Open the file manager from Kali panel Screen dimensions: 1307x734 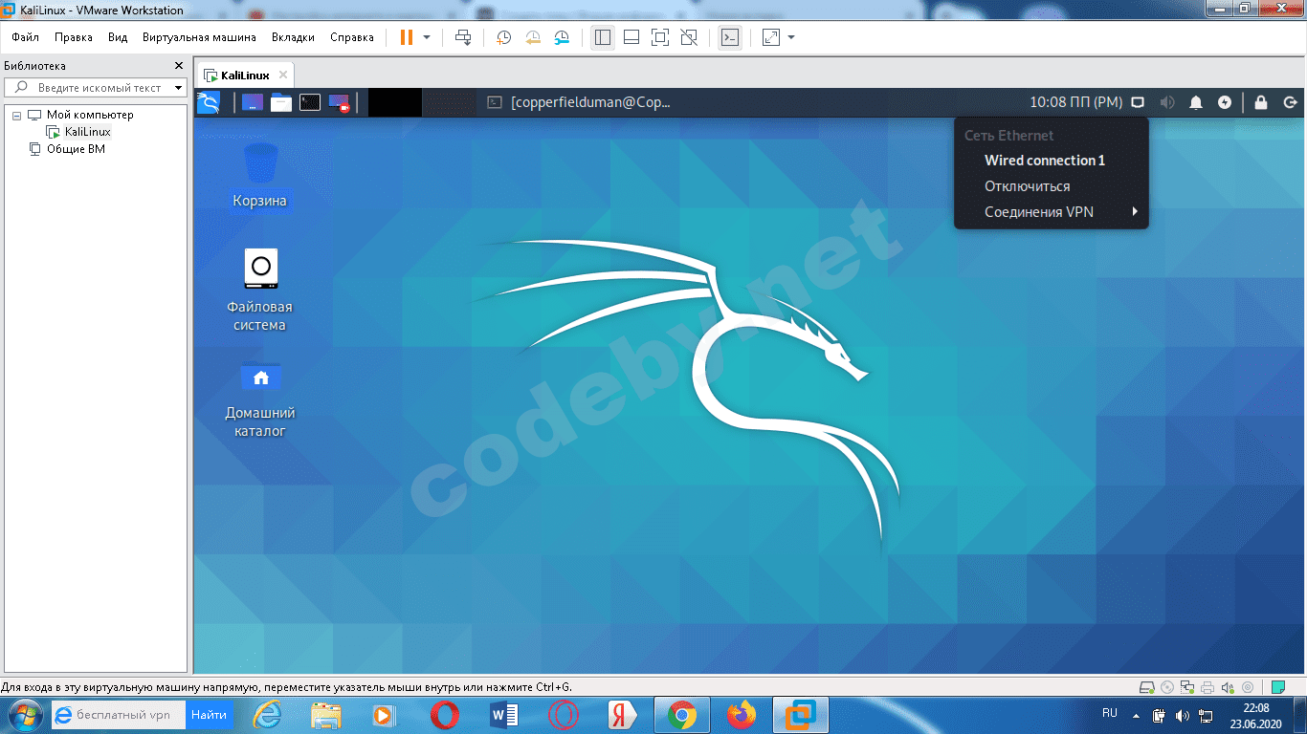(281, 102)
